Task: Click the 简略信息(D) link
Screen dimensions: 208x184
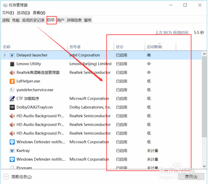Action: click(22, 177)
